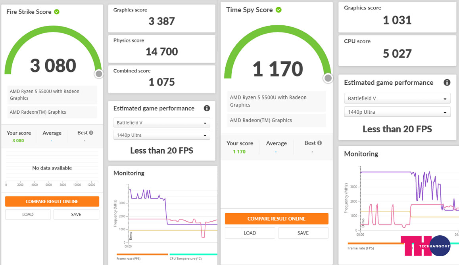Screen dimensions: 459x265
Task: Open the Fire Strike 1440p Ultra dropdown
Action: [161, 135]
